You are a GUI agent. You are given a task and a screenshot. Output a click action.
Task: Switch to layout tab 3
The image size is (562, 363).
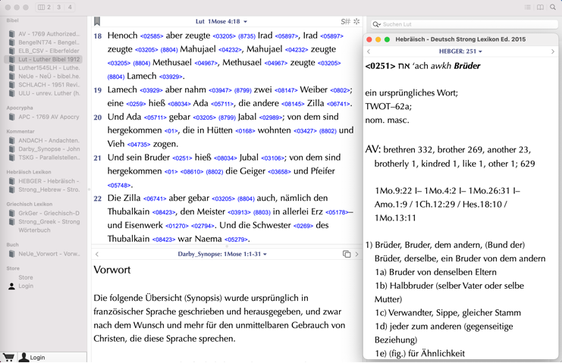click(58, 8)
